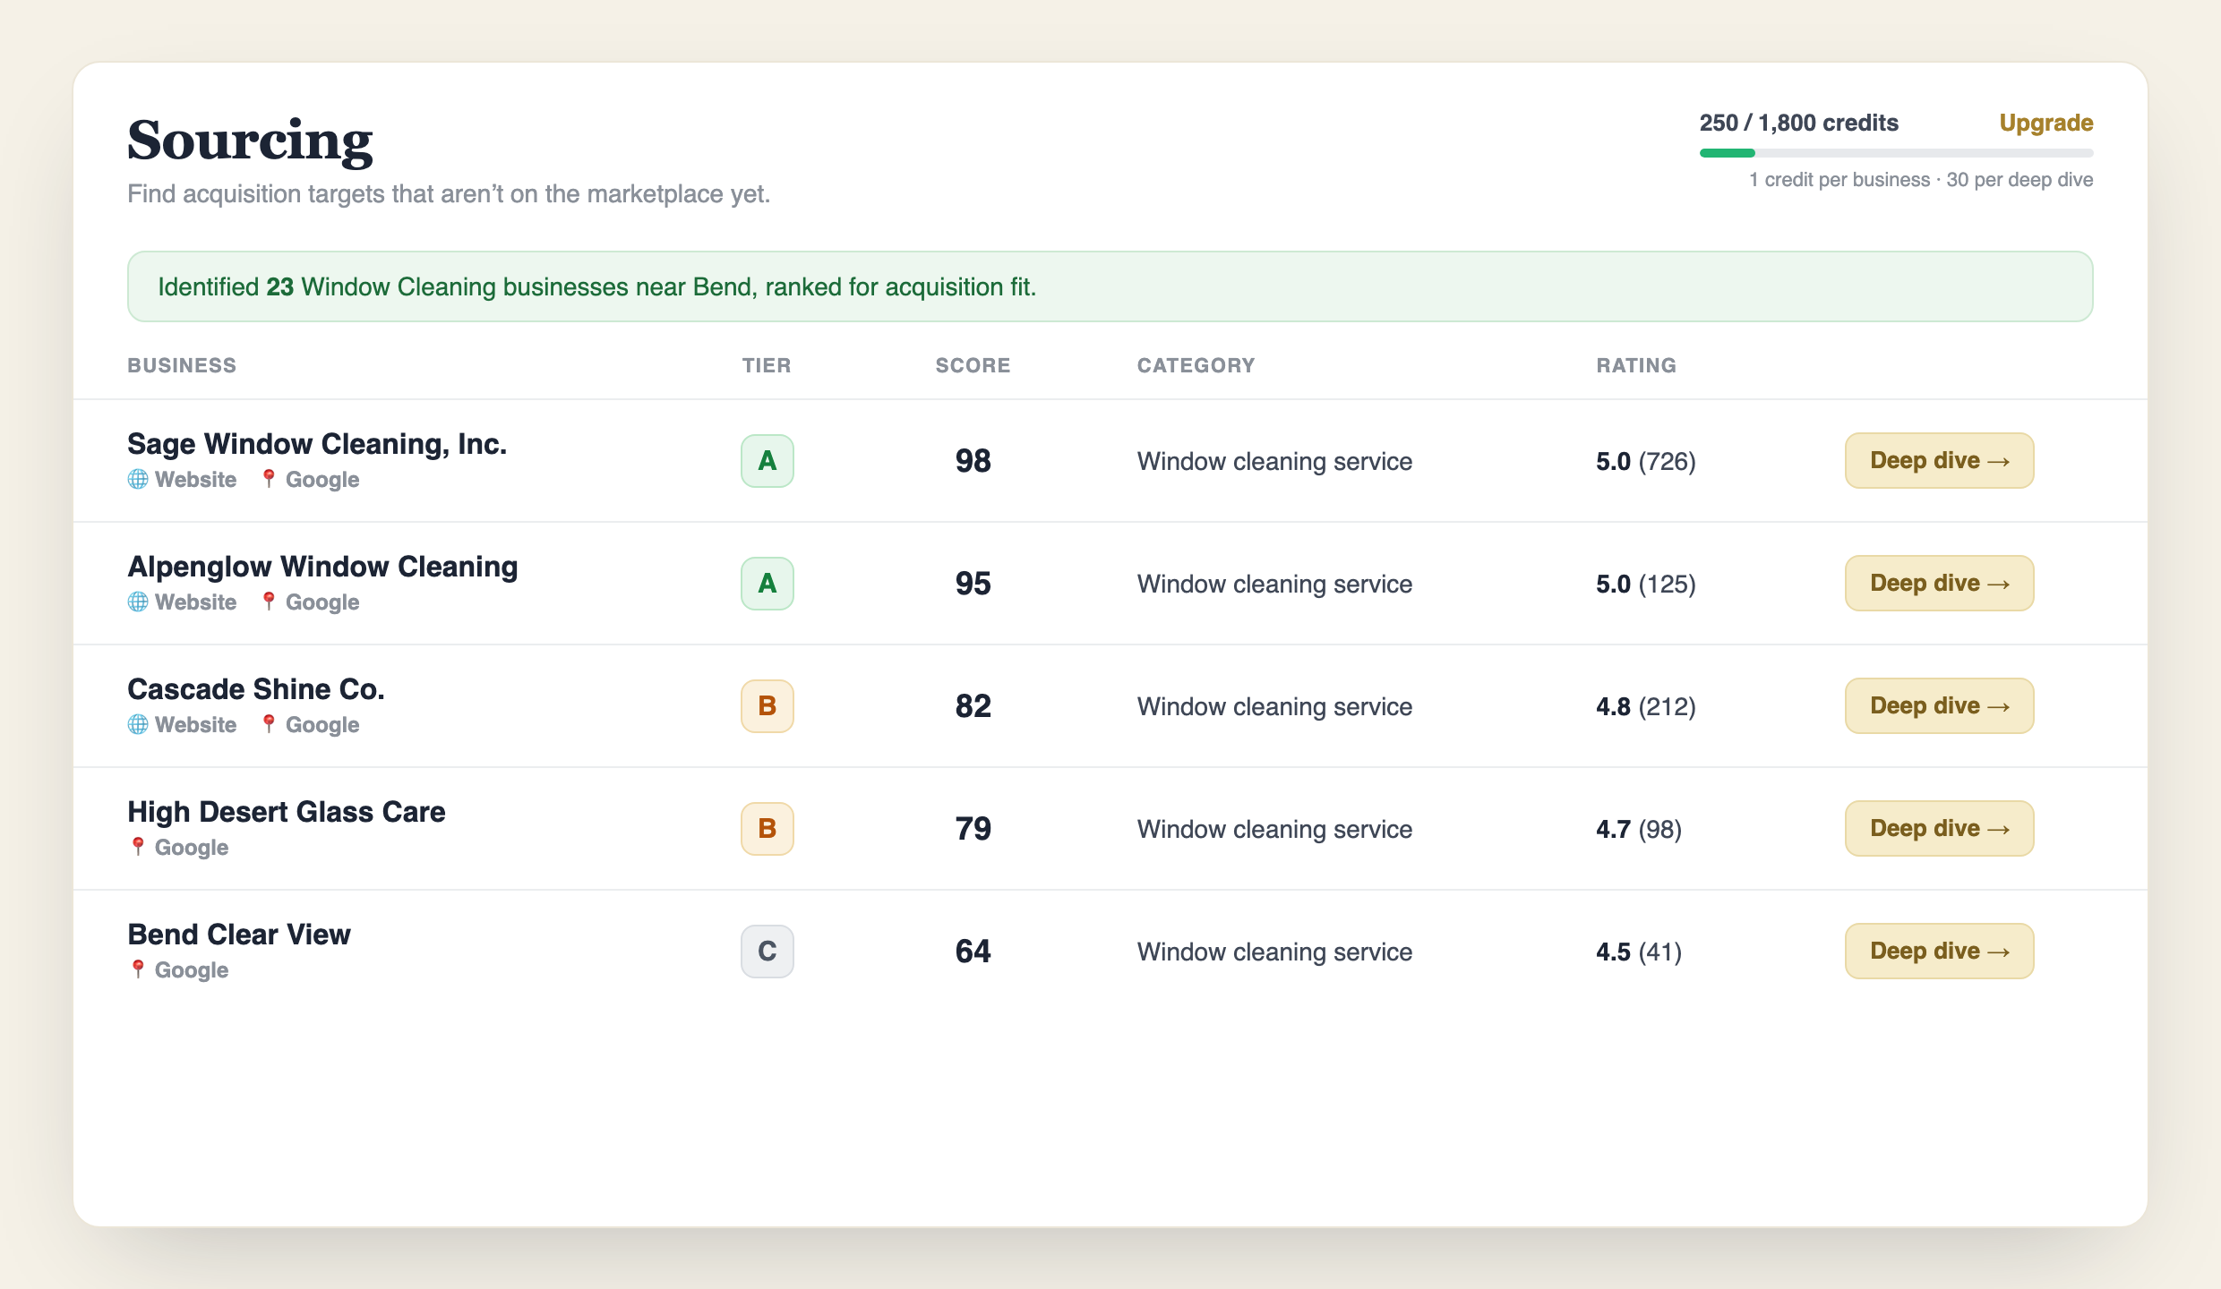Click the credits usage progress bar
Viewport: 2221px width, 1289px height.
point(1896,153)
